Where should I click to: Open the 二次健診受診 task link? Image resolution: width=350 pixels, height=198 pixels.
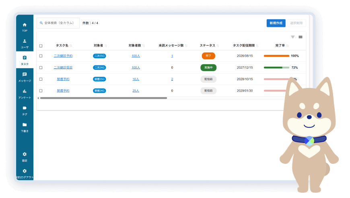(63, 67)
